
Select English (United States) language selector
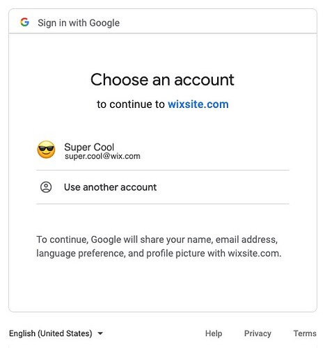pos(56,333)
